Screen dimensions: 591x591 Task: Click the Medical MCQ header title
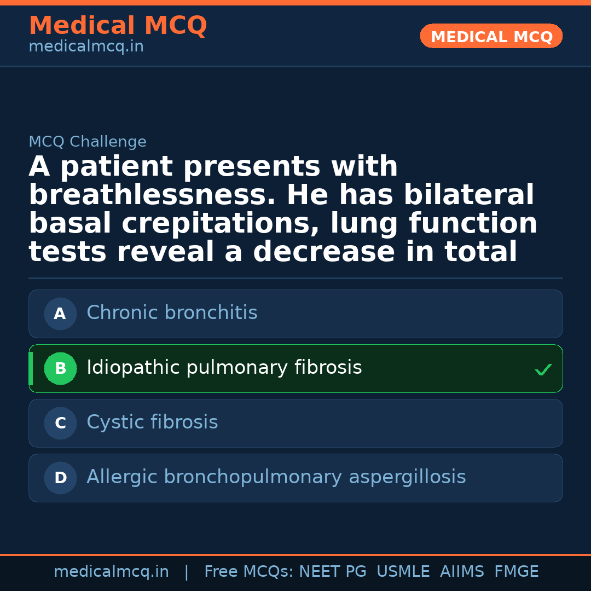pyautogui.click(x=118, y=25)
